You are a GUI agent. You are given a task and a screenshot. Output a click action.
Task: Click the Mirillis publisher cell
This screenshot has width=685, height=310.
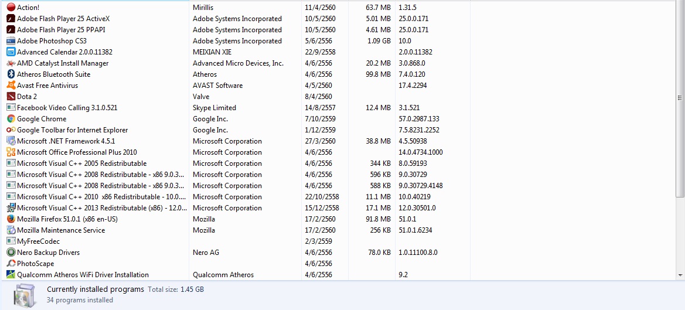click(203, 8)
